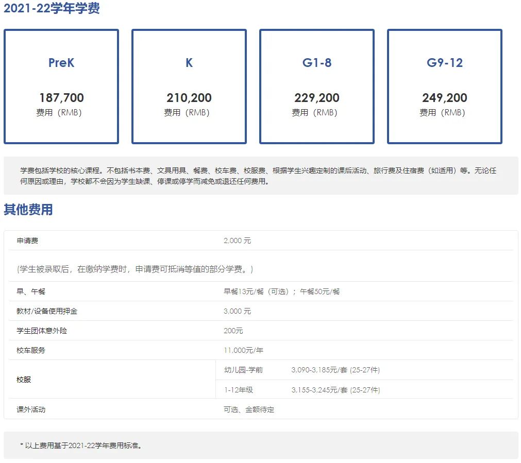Viewport: 521px width, 463px height.
Task: Click the 187,700 tuition amount
Action: point(61,97)
